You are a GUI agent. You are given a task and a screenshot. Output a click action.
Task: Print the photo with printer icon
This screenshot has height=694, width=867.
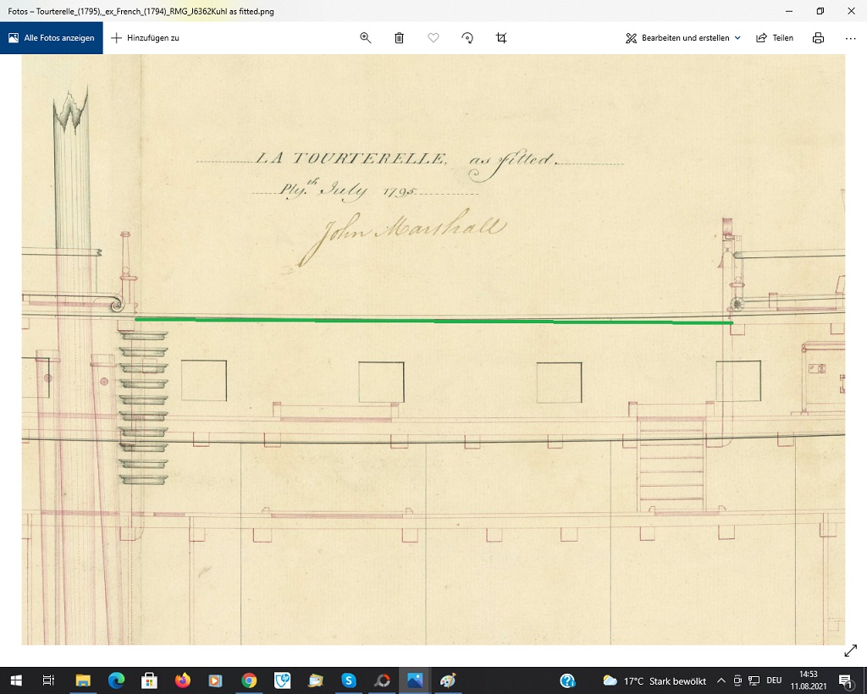(x=819, y=37)
